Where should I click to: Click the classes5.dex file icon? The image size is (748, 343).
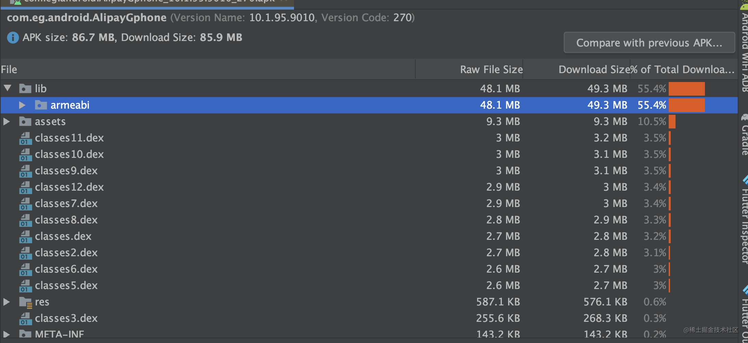pos(25,286)
